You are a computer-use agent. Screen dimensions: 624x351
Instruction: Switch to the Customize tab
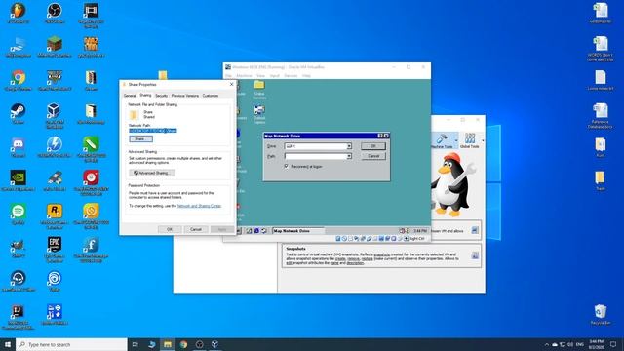[x=211, y=96]
